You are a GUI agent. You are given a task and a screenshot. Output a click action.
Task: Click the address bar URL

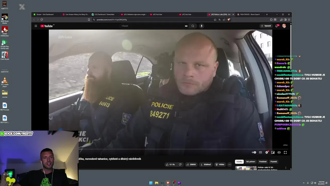pyautogui.click(x=112, y=20)
